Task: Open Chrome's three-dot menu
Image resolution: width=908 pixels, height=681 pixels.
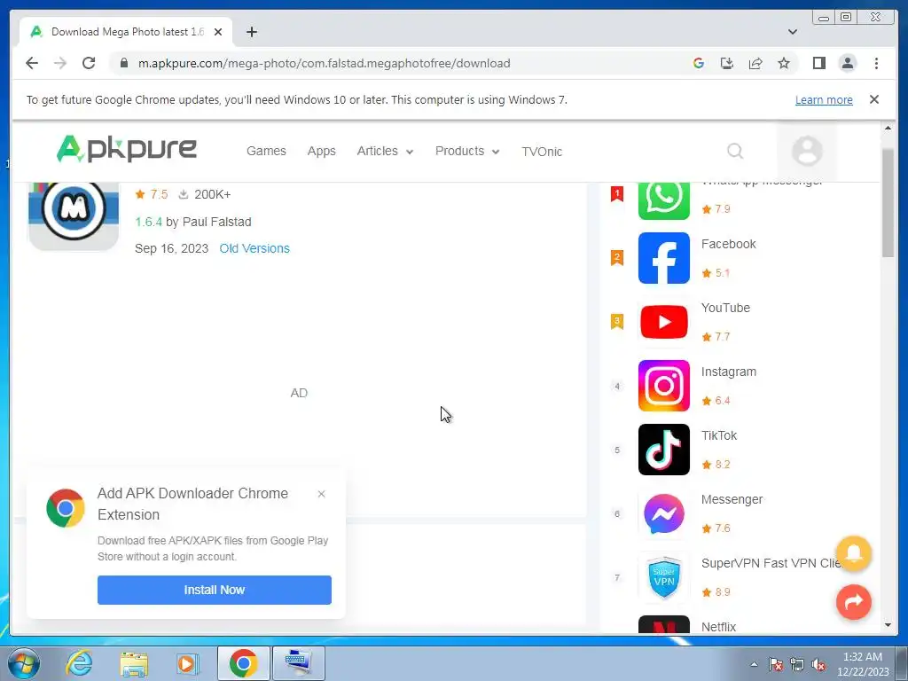Action: pyautogui.click(x=876, y=63)
